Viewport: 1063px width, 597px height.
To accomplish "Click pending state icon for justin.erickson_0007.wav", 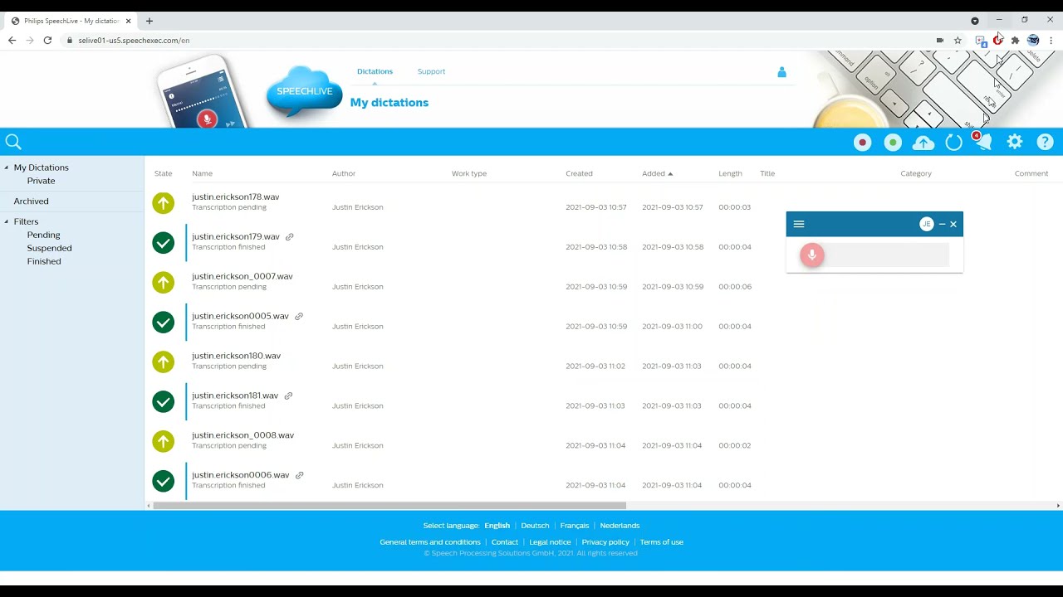I will 164,283.
